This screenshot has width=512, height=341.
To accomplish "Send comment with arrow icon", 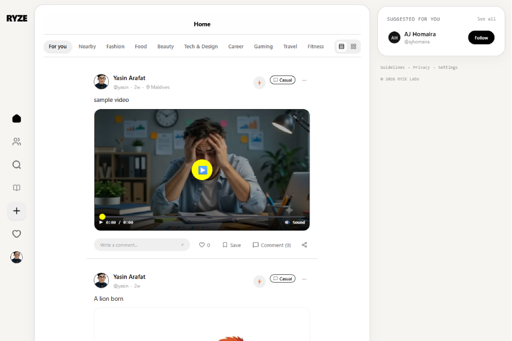I will [183, 245].
